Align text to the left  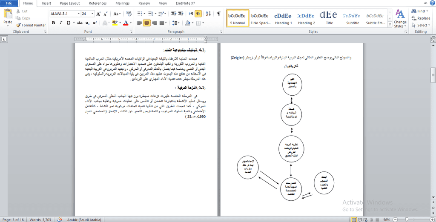tap(139, 23)
